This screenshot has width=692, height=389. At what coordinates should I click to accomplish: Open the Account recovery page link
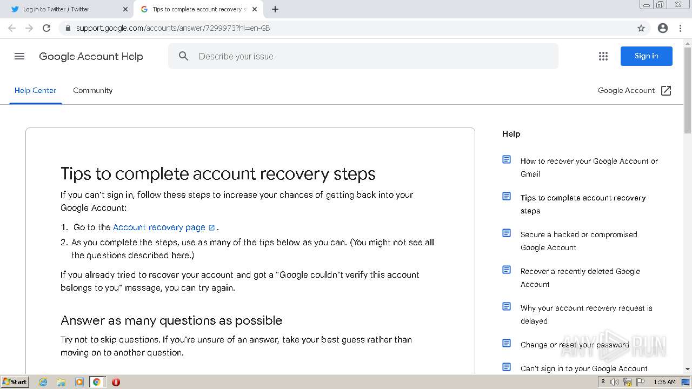point(159,227)
